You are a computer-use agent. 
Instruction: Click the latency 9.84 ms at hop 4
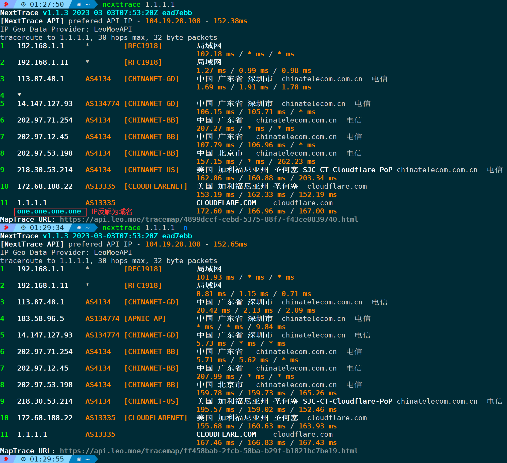point(271,327)
